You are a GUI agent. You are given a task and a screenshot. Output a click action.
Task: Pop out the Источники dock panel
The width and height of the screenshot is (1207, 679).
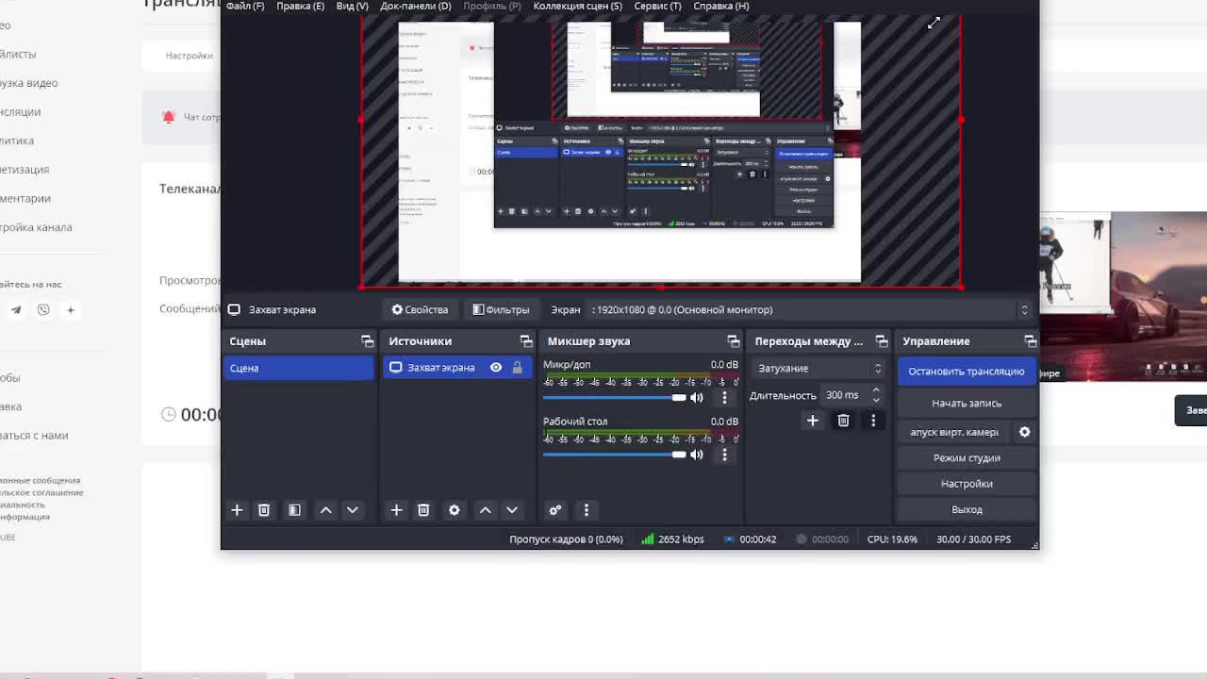coord(526,341)
